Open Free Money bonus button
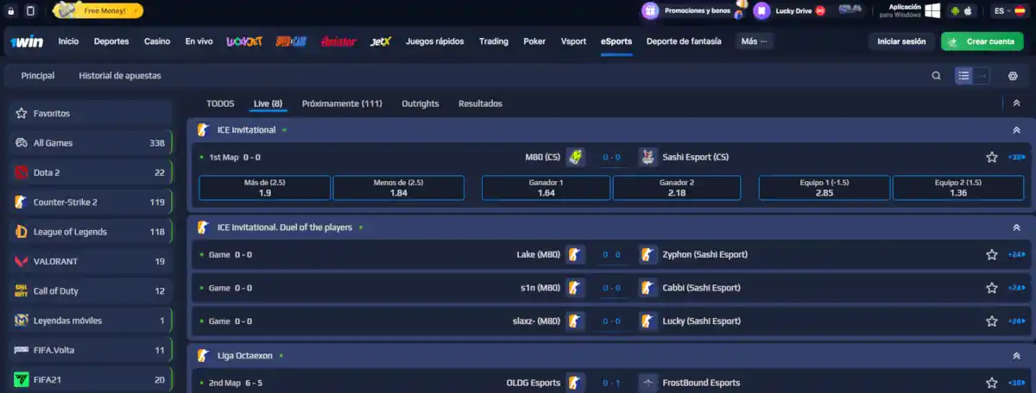This screenshot has width=1036, height=393. point(98,10)
